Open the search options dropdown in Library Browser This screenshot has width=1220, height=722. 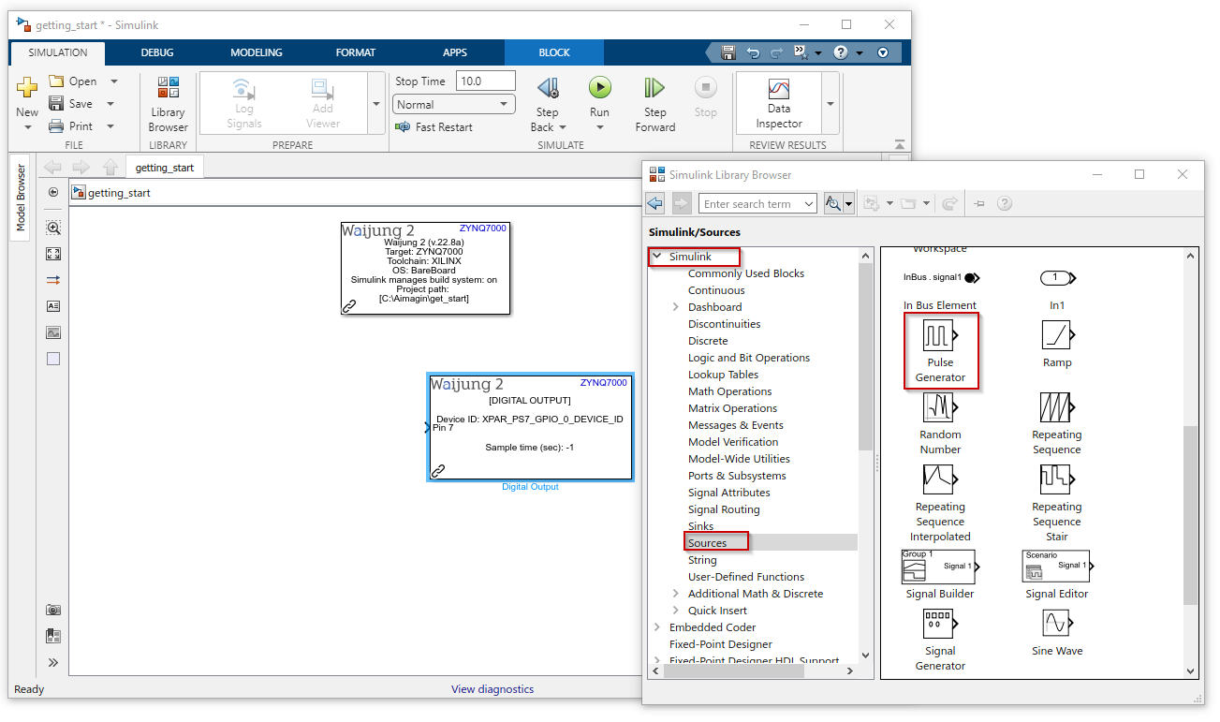(x=848, y=203)
